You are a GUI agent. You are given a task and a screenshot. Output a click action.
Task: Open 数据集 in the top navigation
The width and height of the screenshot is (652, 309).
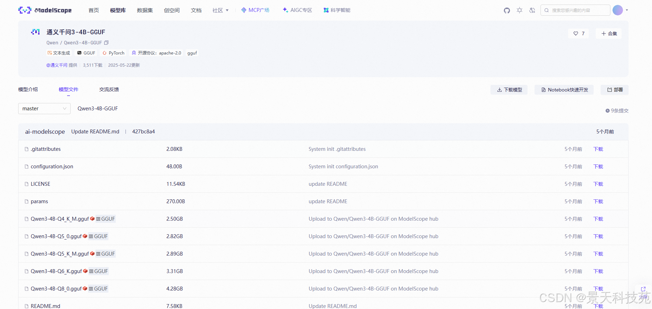145,10
